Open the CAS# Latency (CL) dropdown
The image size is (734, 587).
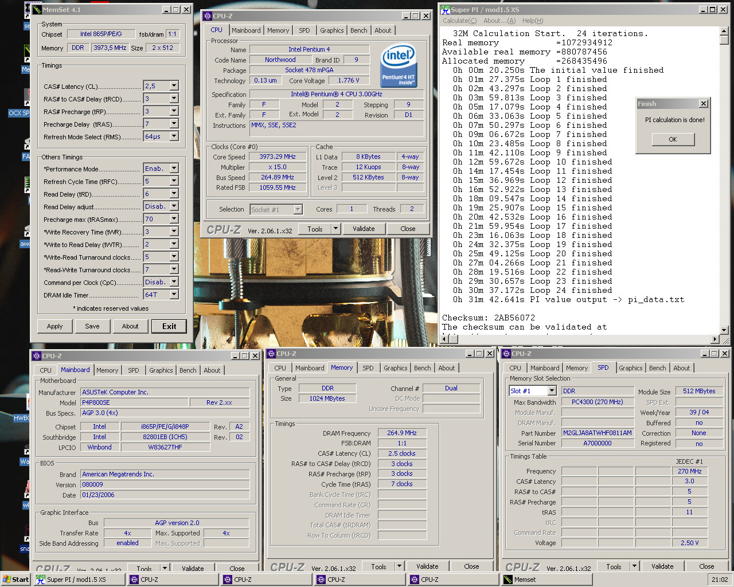(174, 86)
